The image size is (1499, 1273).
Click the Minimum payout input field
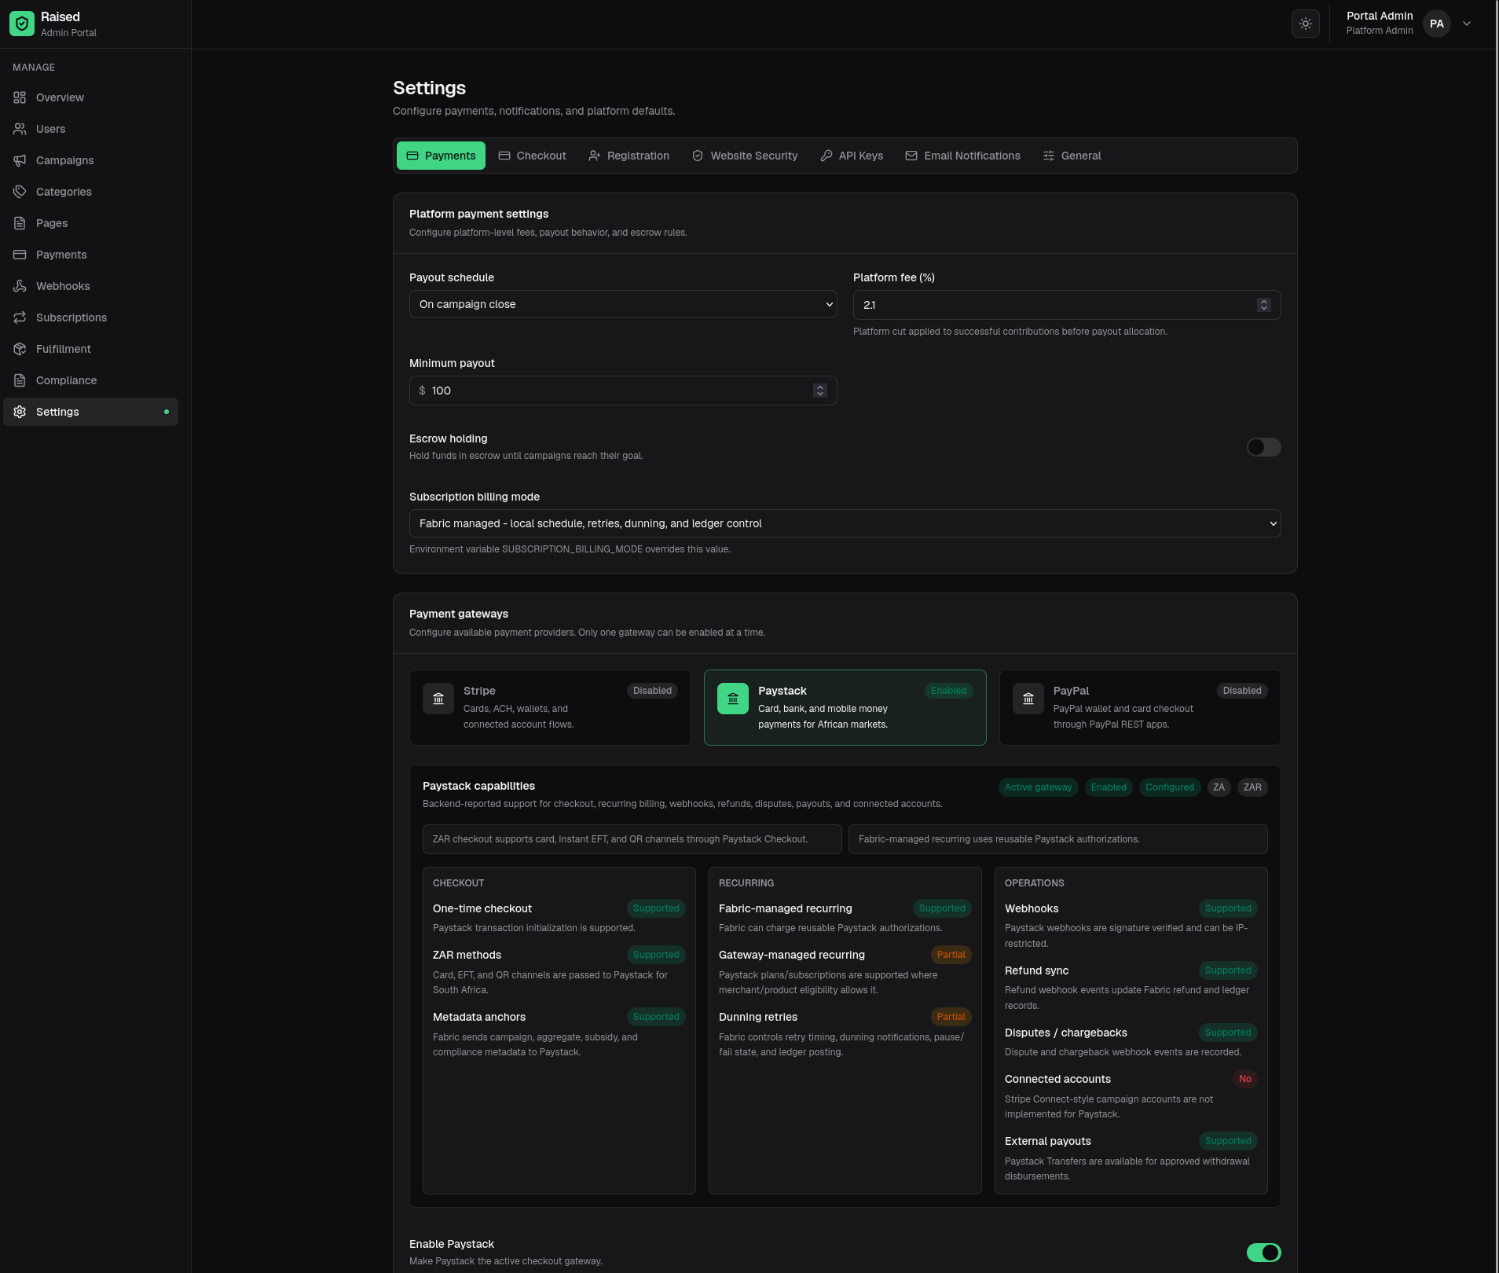623,391
